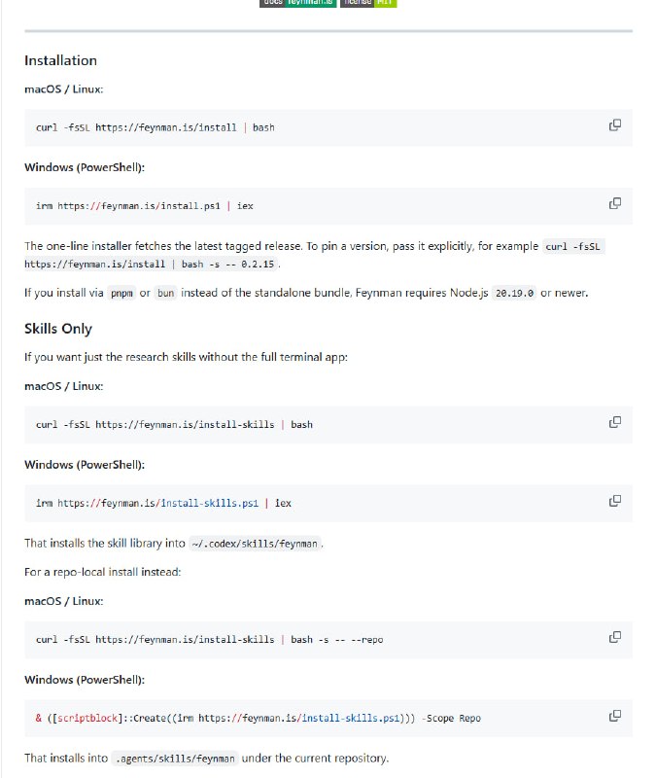Copy the PowerShell install-skills.ps1 iex command
The height and width of the screenshot is (778, 656).
pyautogui.click(x=614, y=500)
